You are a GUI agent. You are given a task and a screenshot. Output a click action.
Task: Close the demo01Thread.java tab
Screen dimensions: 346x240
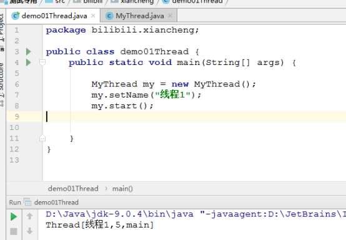coord(93,16)
